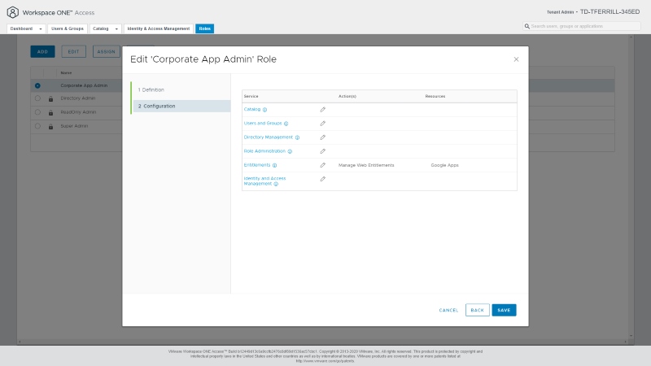651x366 pixels.
Task: Click the ASSIGN role button
Action: pyautogui.click(x=107, y=51)
